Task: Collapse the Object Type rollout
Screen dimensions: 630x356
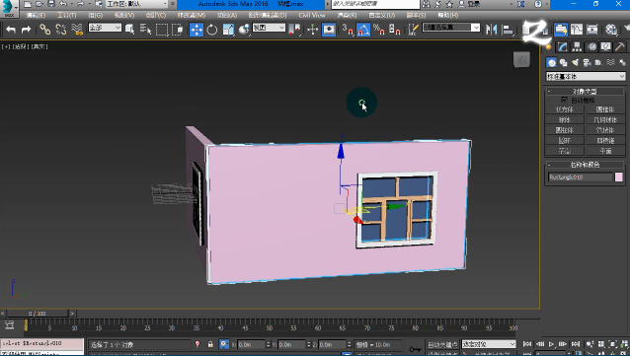Action: pyautogui.click(x=585, y=91)
